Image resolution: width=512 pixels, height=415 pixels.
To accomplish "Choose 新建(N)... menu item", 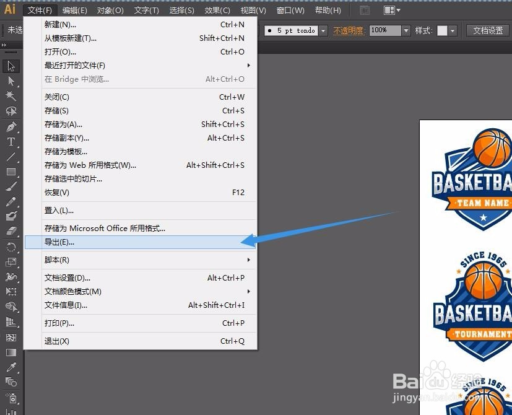I will click(x=140, y=25).
